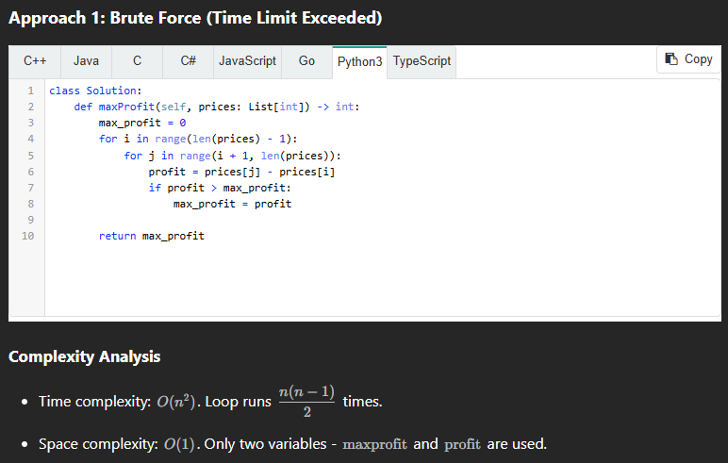This screenshot has height=463, width=728.
Task: Click empty line number 9 in gutter
Action: click(x=30, y=220)
